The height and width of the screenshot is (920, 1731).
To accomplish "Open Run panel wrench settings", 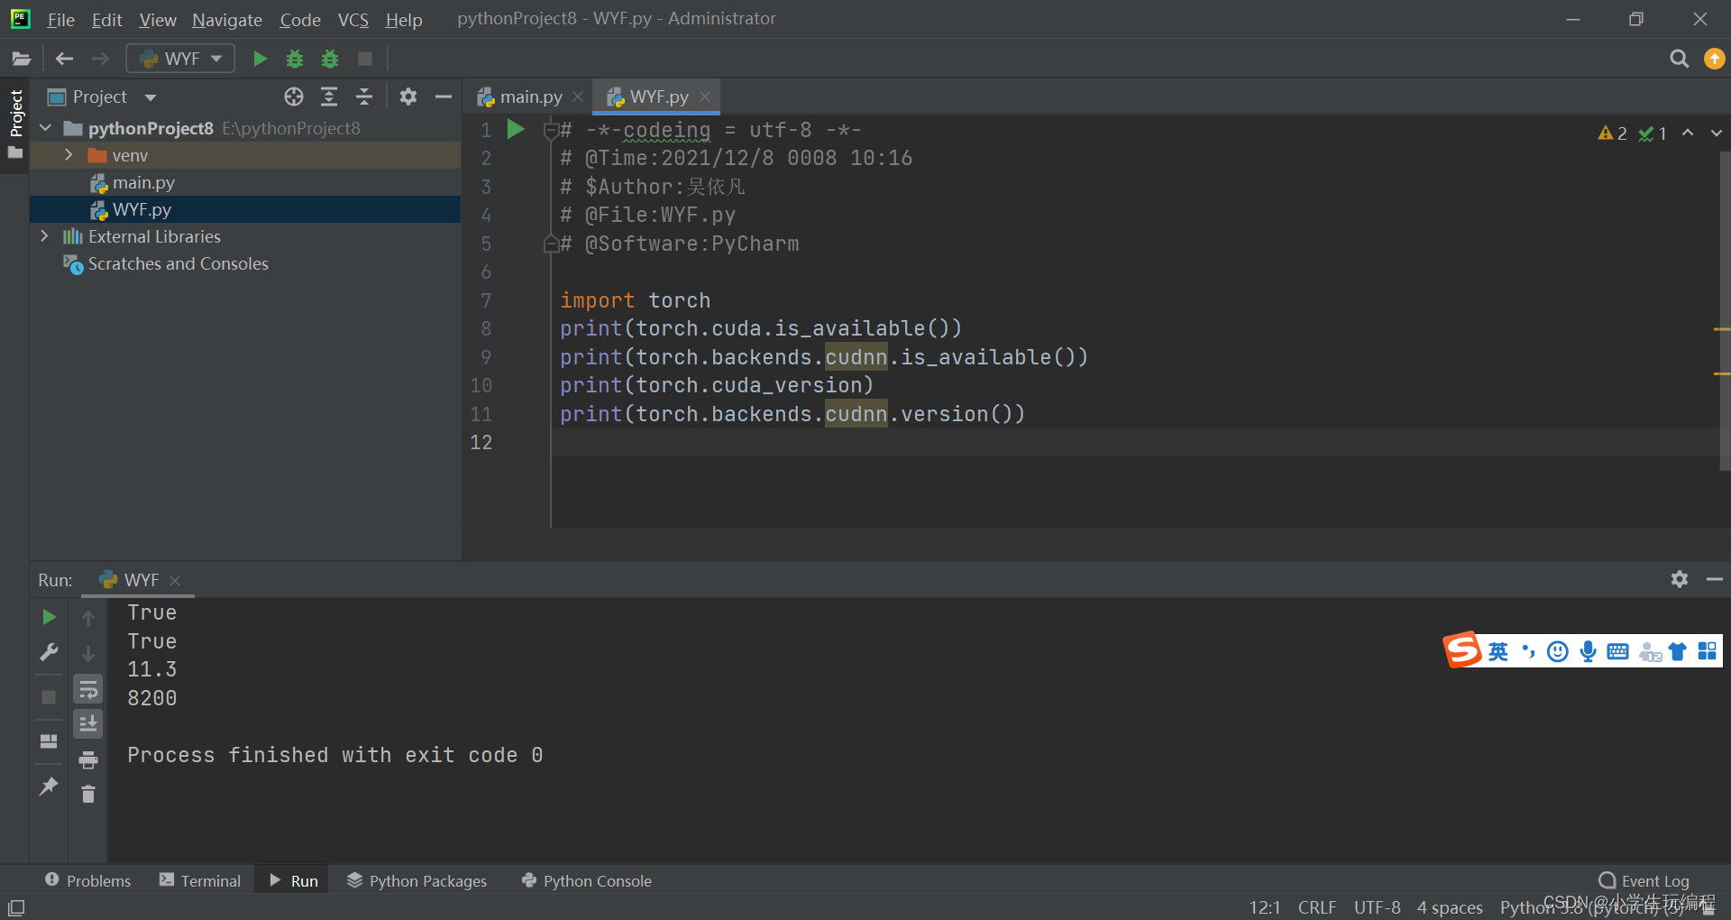I will click(49, 652).
